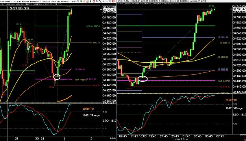Click 07:45 on right time axis
Viewport: 246px width, 141px height.
pyautogui.click(x=220, y=136)
